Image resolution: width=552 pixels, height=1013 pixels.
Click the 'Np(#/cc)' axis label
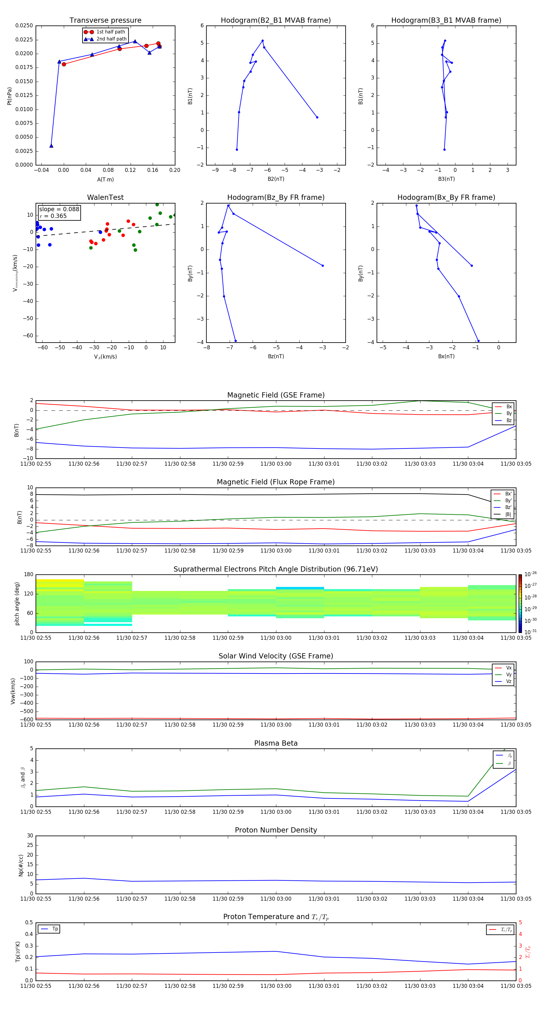point(21,865)
